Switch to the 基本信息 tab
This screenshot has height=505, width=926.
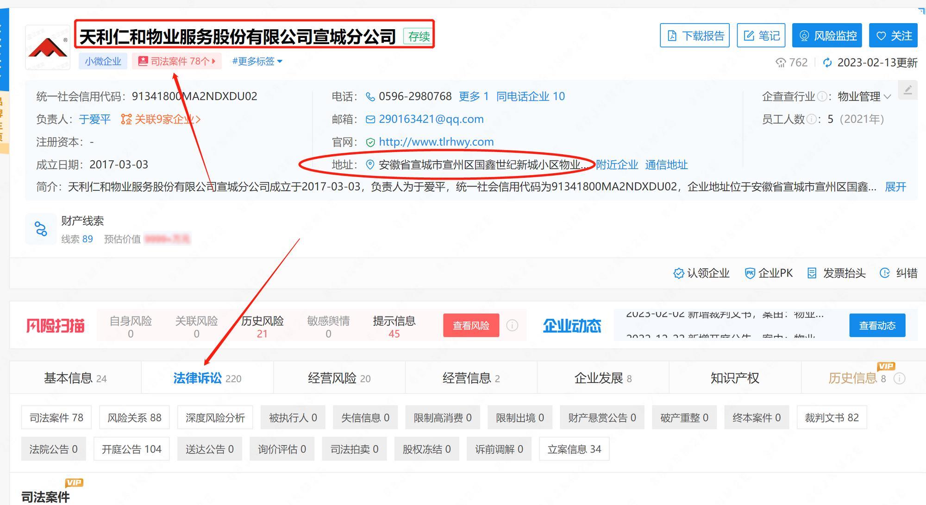(75, 378)
